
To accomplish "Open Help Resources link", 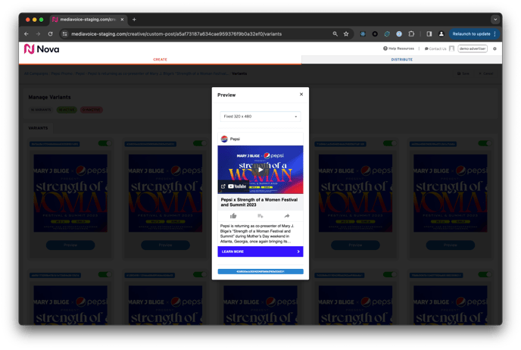I will 399,48.
